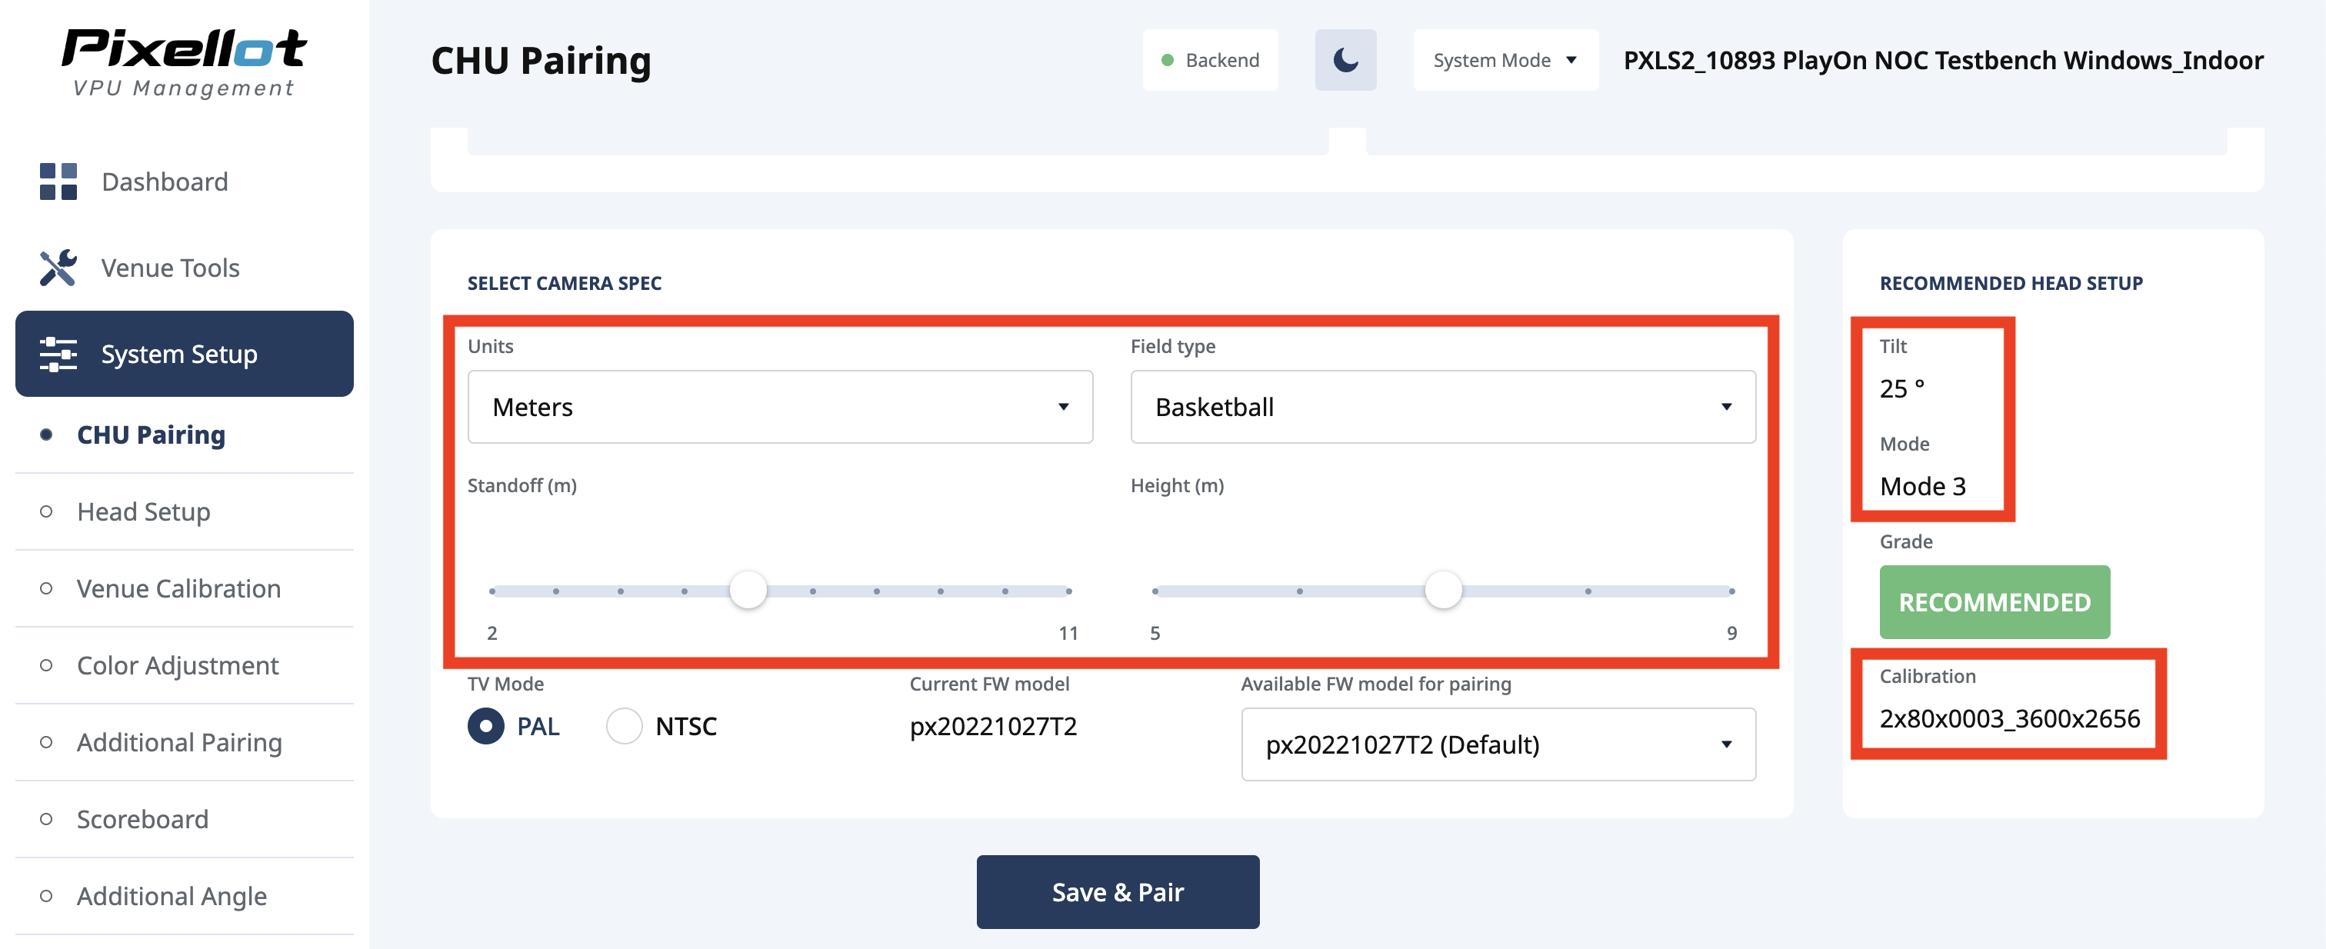Open the System Mode menu
Image resolution: width=2326 pixels, height=949 pixels.
pyautogui.click(x=1505, y=61)
